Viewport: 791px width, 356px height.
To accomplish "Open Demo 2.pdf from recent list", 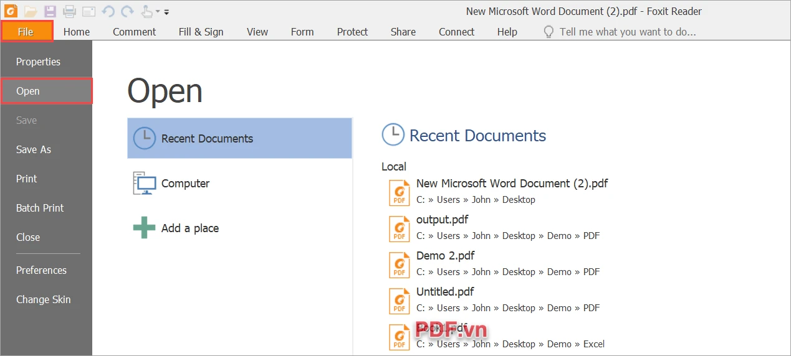I will point(445,255).
